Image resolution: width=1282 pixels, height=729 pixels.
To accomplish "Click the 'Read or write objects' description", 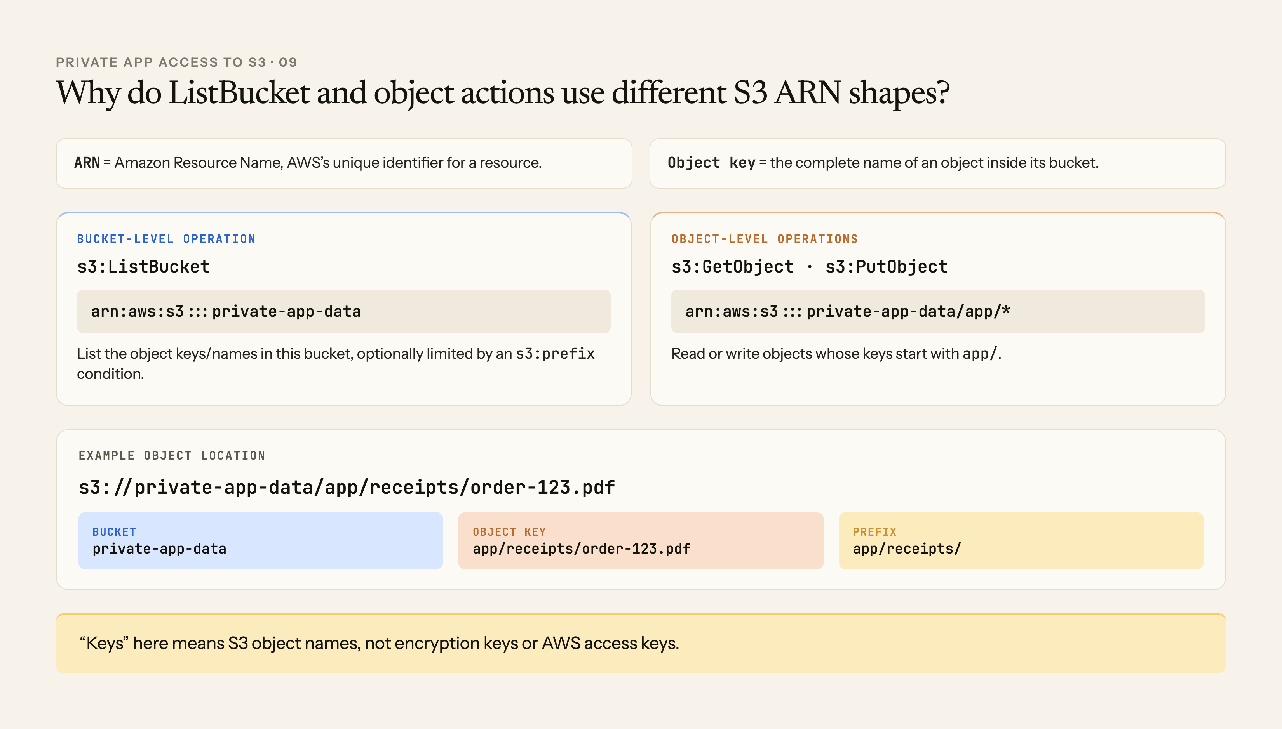I will pos(836,354).
